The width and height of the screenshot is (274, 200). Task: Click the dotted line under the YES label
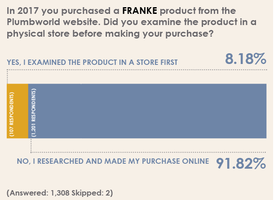click(137, 70)
